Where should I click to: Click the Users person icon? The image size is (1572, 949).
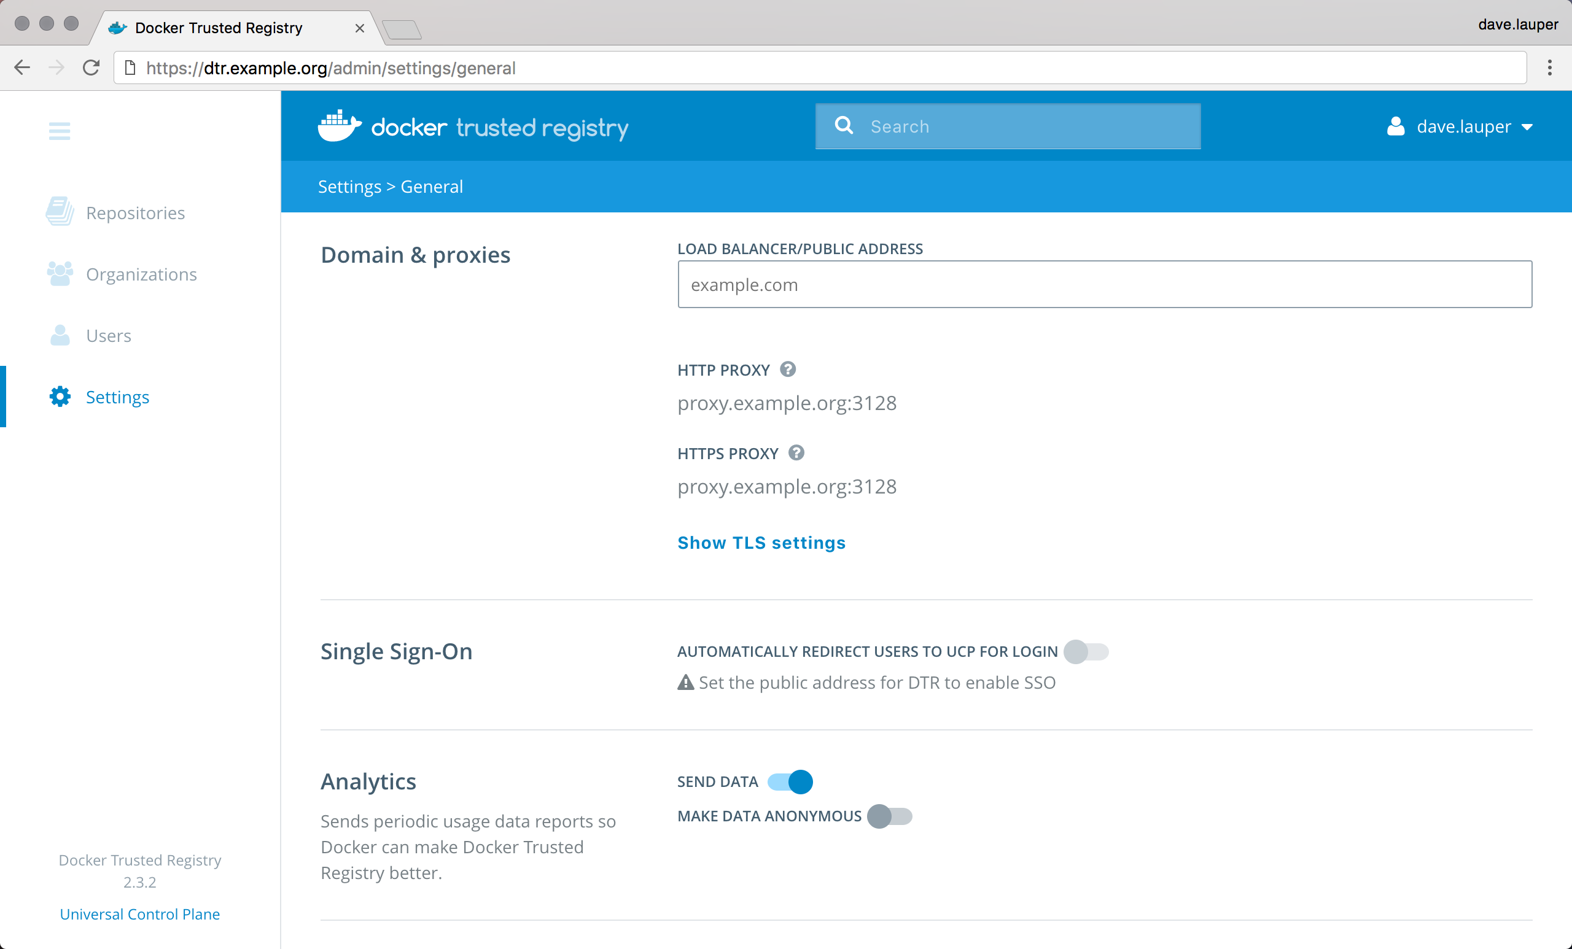60,336
